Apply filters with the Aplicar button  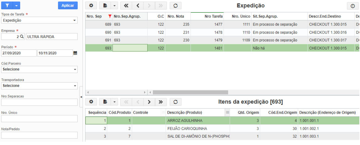pos(68,5)
